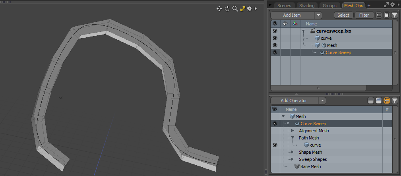The image size is (401, 176).
Task: Toggle eye for curve under Path Mesh
Action: coord(274,145)
